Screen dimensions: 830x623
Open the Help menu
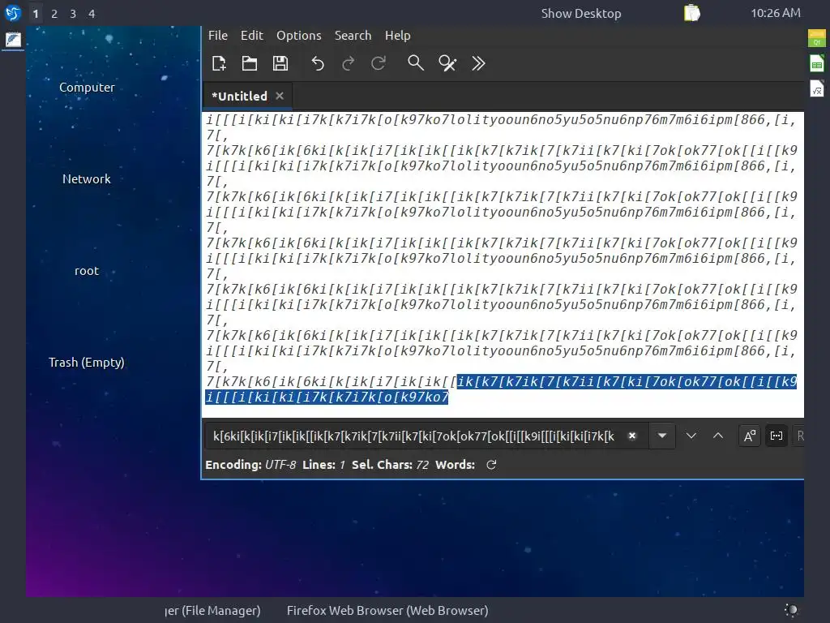[397, 36]
